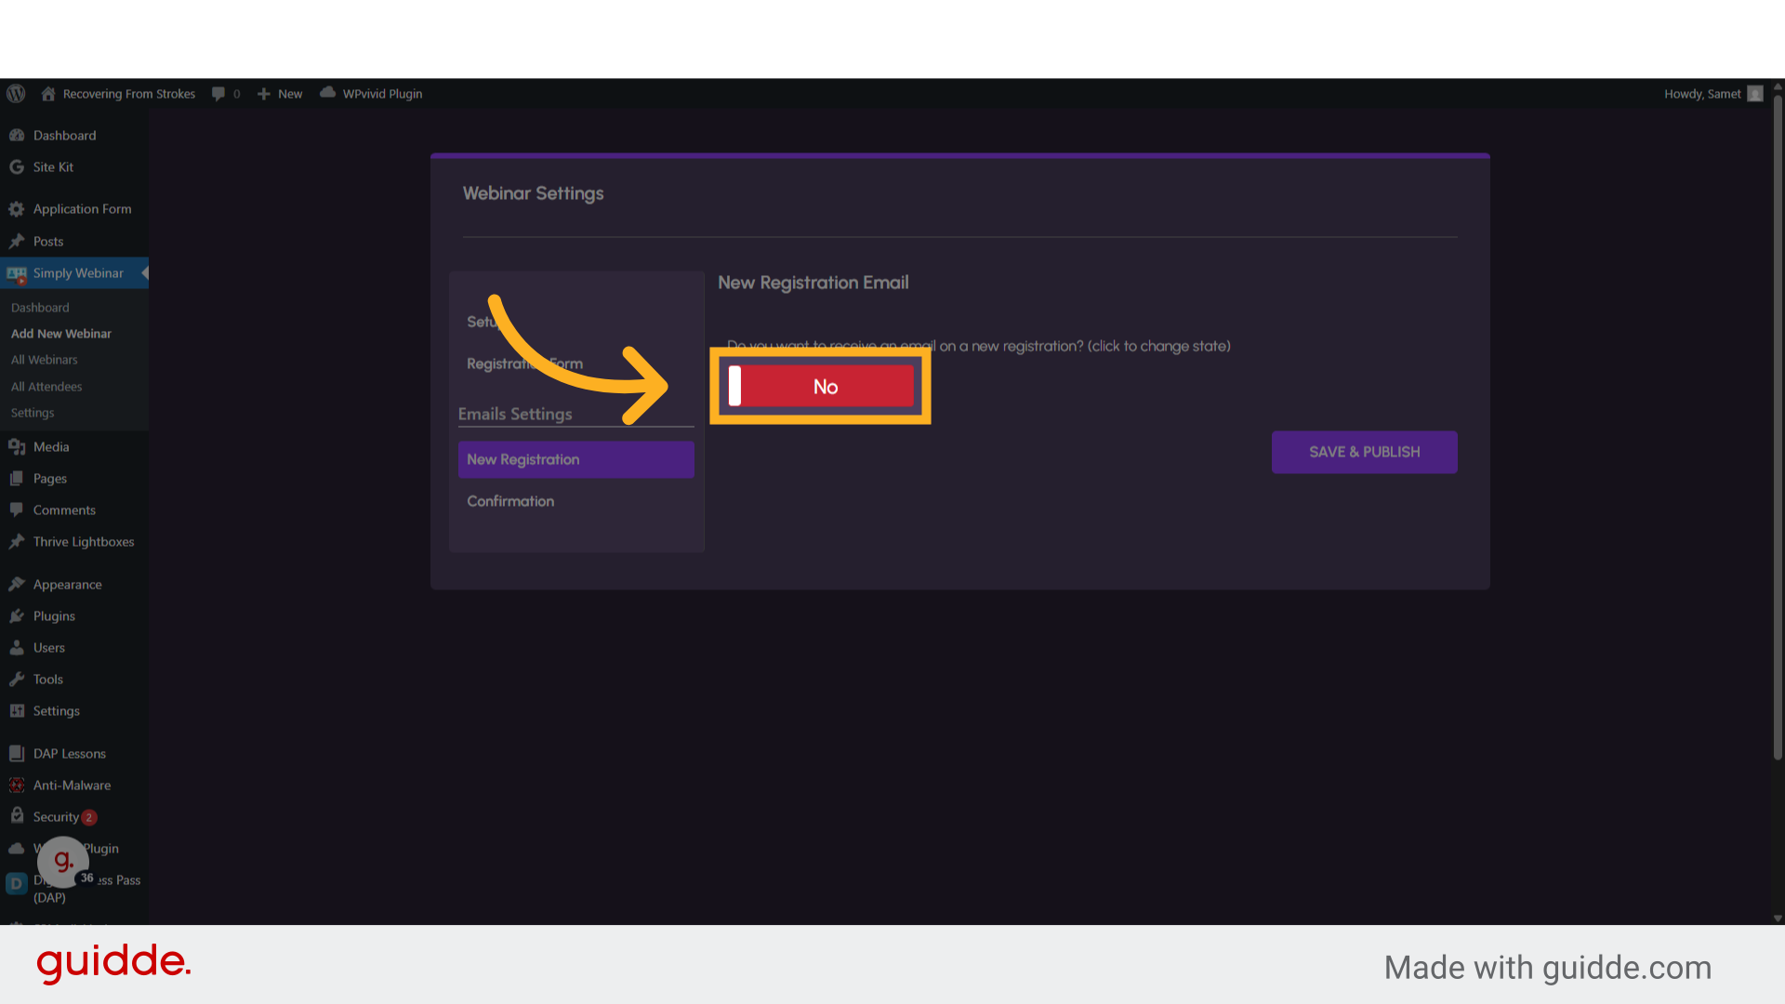Open the Anti-Malware icon
Screen dimensions: 1785x1004
(x=17, y=786)
